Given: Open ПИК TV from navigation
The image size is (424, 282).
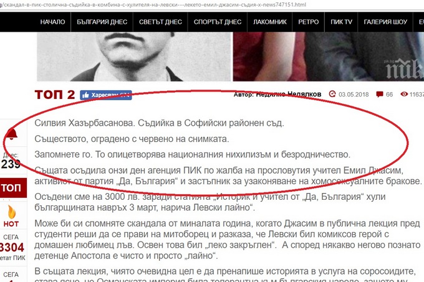Looking at the screenshot, I should [x=341, y=22].
